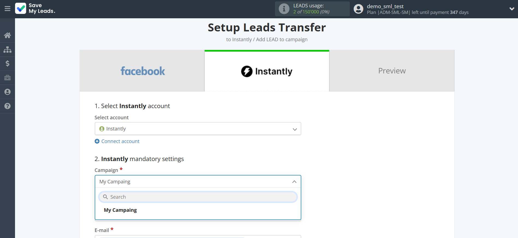Open the Preview tab

pos(392,71)
